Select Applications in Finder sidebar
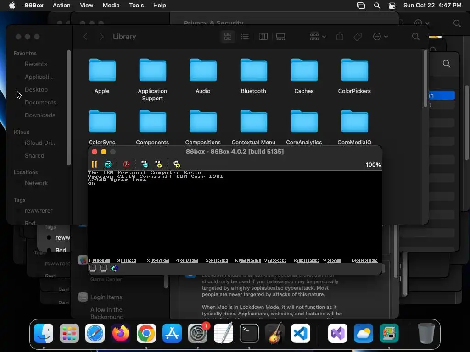The height and width of the screenshot is (352, 470). point(39,77)
